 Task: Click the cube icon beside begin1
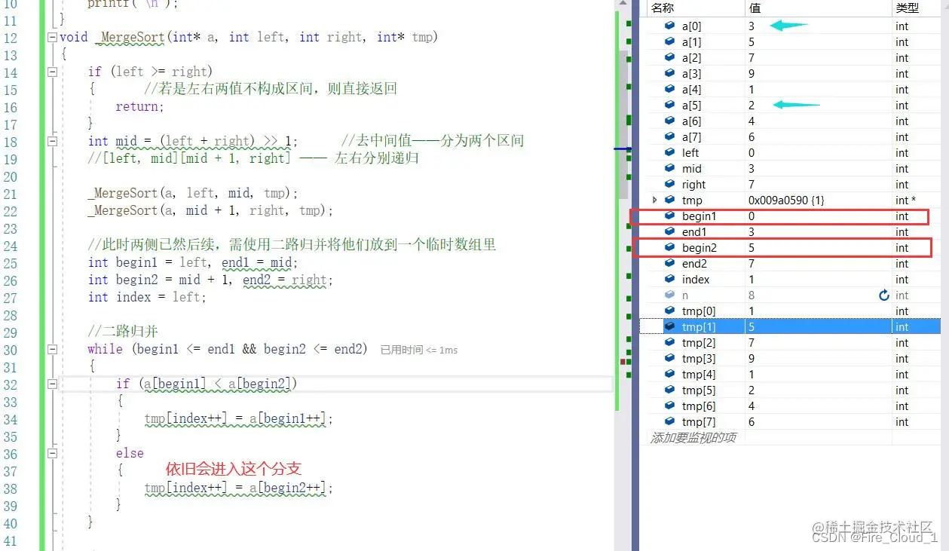click(x=669, y=216)
